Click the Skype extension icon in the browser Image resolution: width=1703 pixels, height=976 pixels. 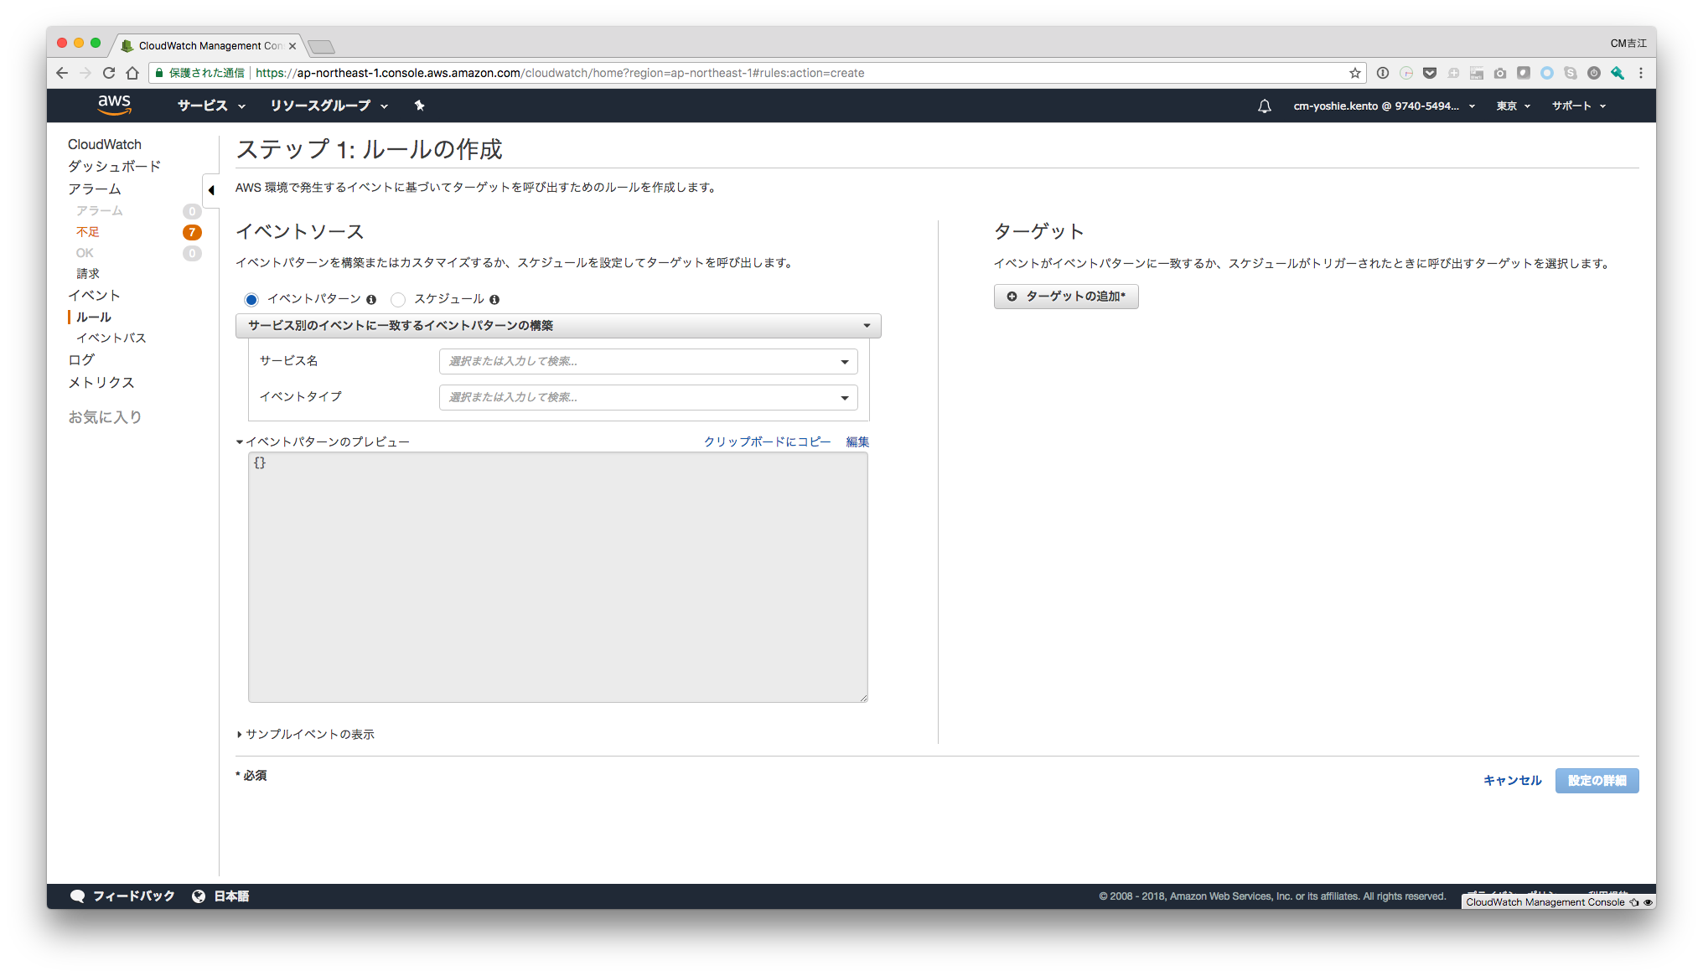click(x=1570, y=73)
